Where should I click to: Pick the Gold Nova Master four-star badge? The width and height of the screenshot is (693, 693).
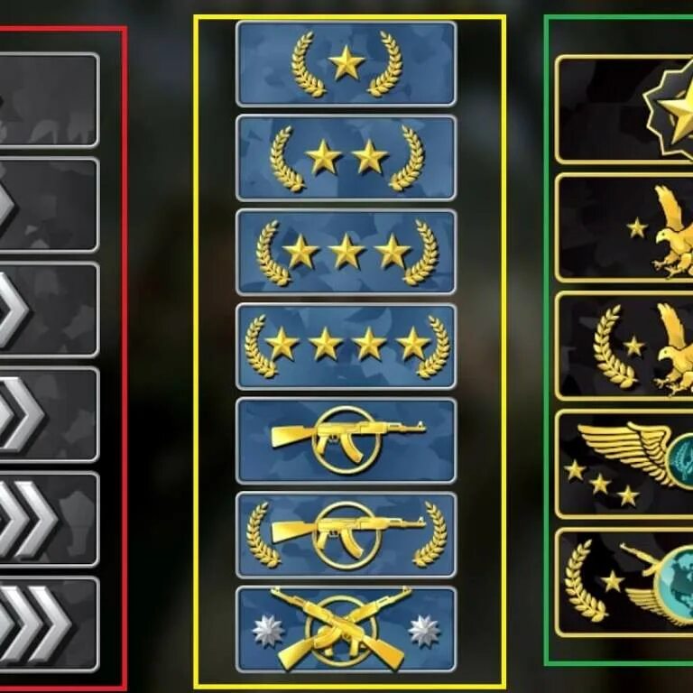pos(346,346)
